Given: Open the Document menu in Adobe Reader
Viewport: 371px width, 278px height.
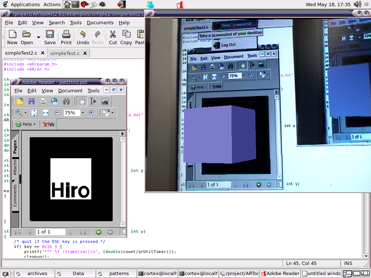Looking at the screenshot, I should click(70, 91).
